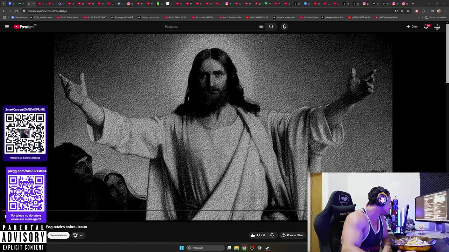Start voice search with microphone icon
449x252 pixels.
pyautogui.click(x=284, y=27)
